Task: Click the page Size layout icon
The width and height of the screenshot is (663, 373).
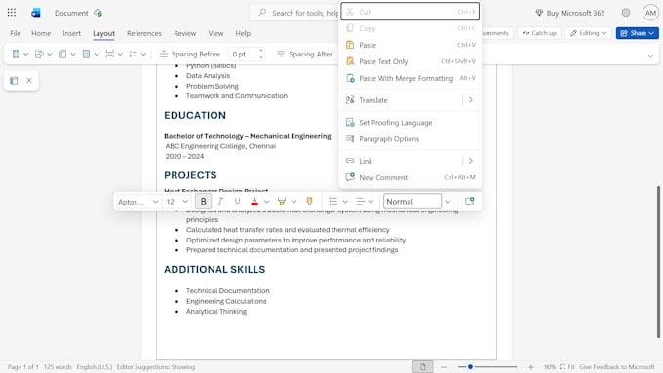Action: 63,55
